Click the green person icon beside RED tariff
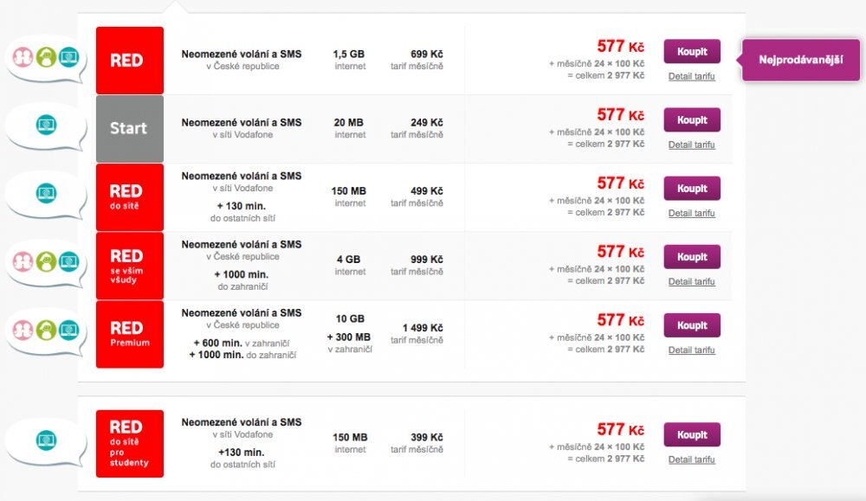 point(45,58)
